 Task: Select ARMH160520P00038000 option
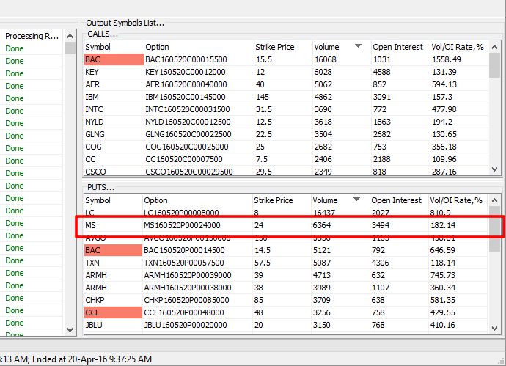tap(188, 288)
